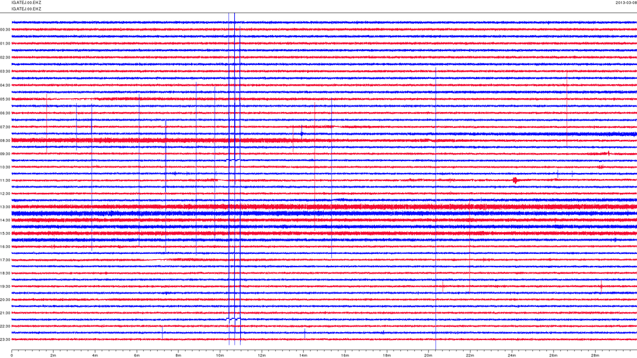
Task: Select the '23:30' row label
Action: [5, 339]
